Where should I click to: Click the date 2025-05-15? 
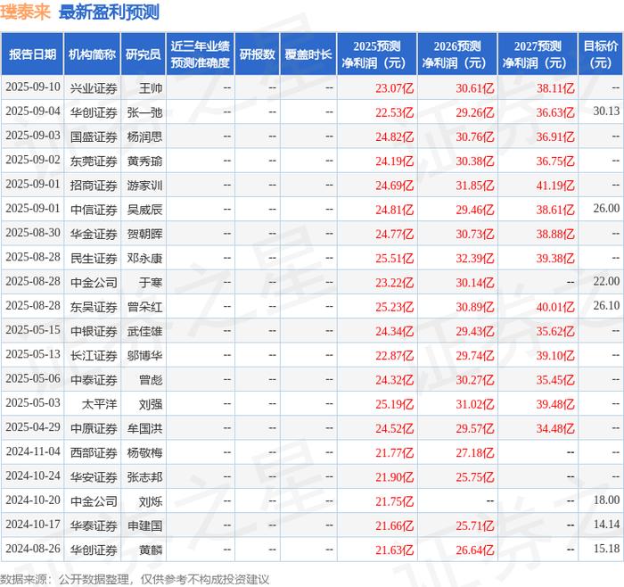33,330
